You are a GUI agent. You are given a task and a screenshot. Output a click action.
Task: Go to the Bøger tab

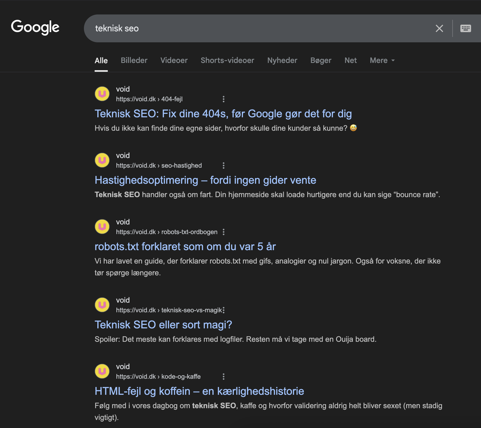pos(321,61)
